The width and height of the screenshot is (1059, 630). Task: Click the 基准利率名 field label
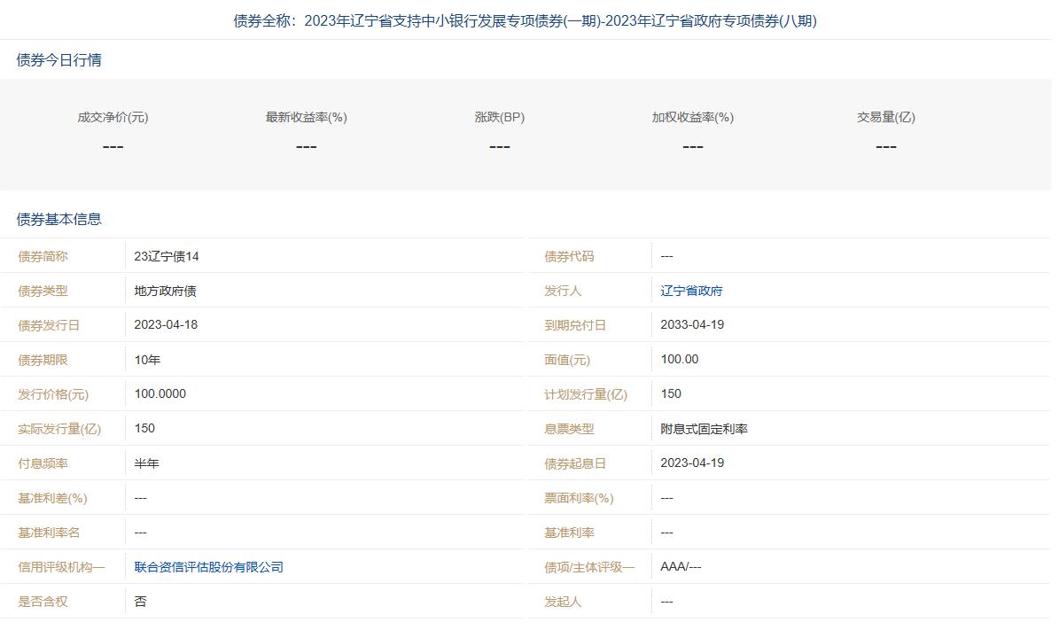click(49, 533)
